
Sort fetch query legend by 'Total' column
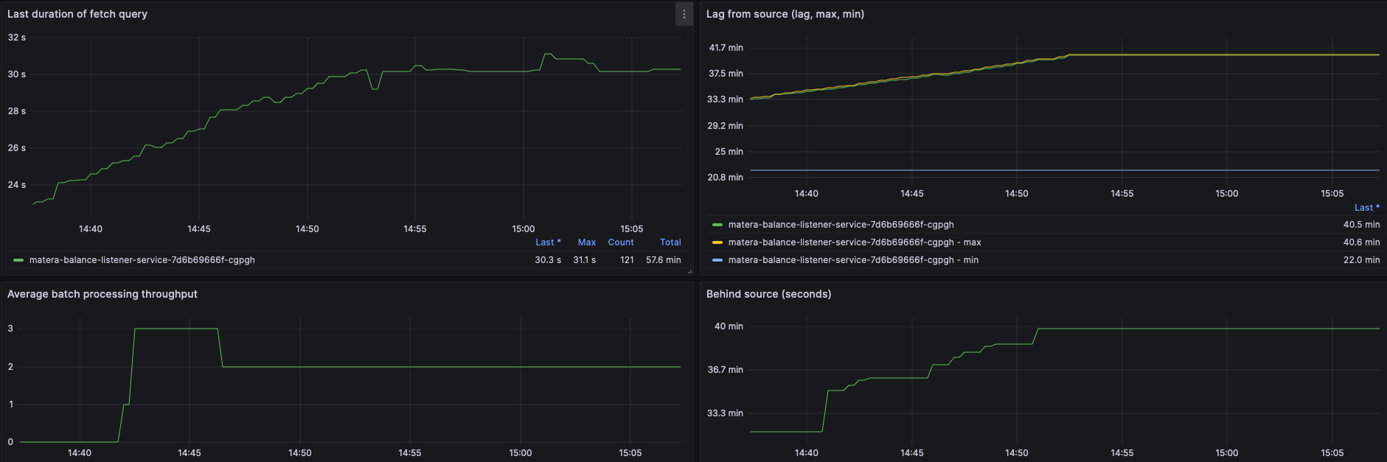[670, 242]
